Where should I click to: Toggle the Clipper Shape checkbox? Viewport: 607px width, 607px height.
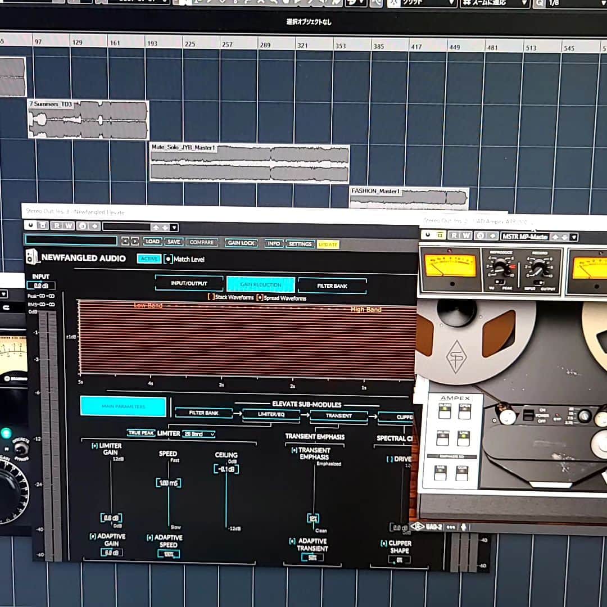[x=384, y=543]
